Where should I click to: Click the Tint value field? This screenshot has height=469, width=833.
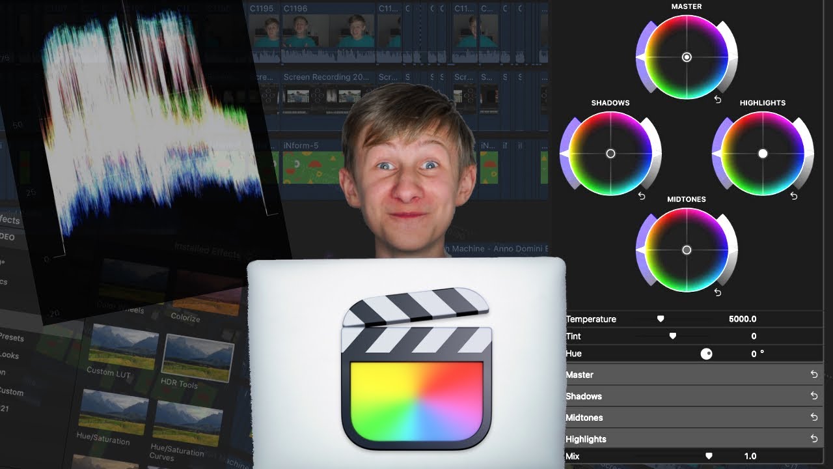[x=754, y=336]
